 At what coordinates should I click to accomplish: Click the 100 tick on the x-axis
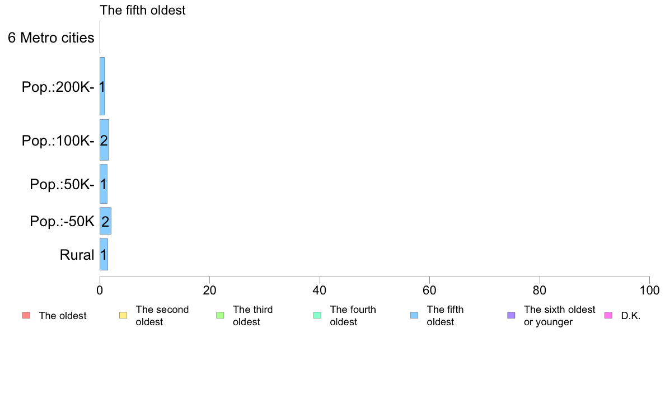point(649,290)
